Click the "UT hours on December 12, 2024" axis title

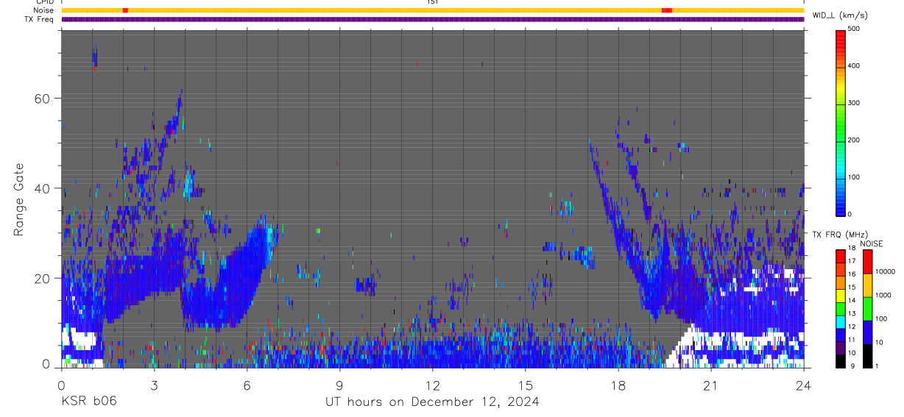432,402
